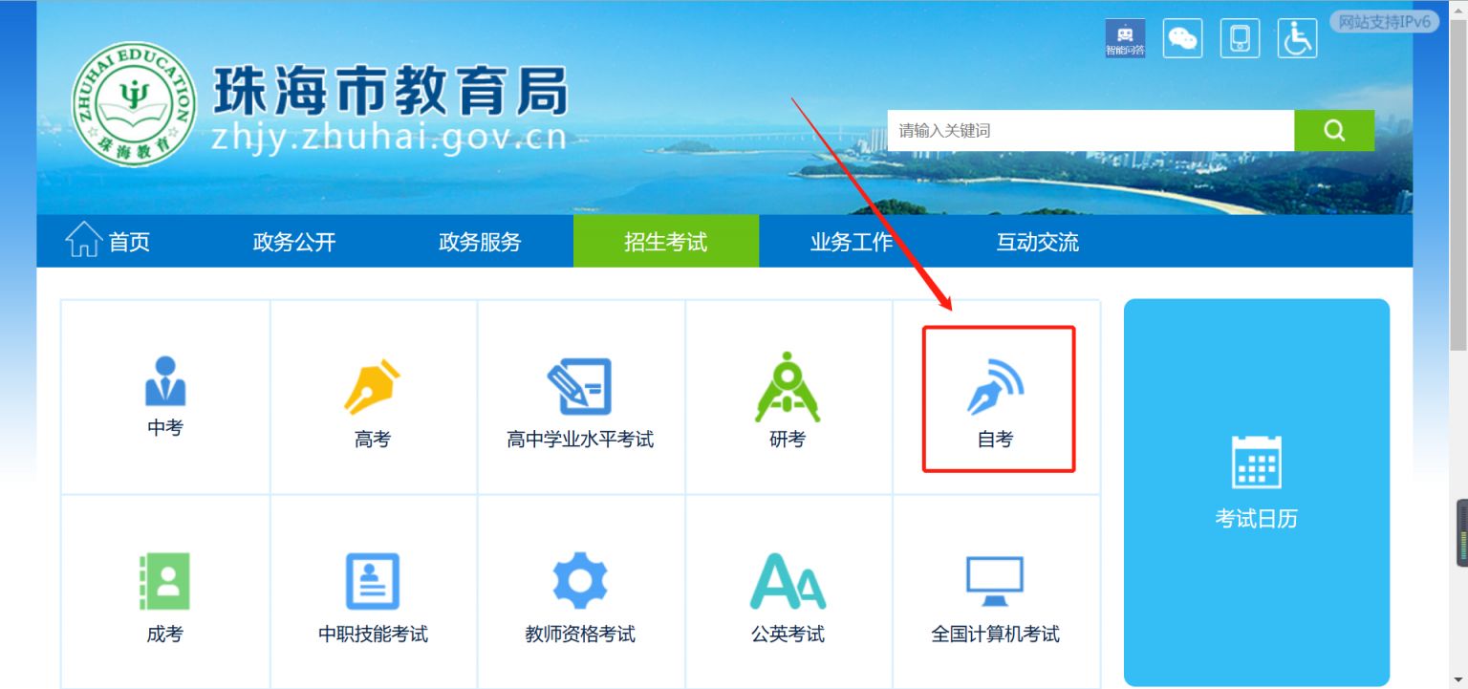
Task: Open the 中职技能考试 ID card icon
Action: coord(373,581)
